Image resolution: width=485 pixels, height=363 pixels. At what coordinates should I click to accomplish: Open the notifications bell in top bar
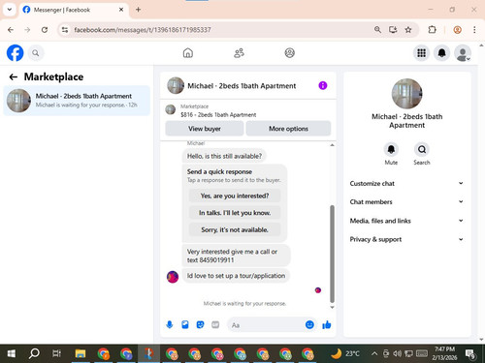(x=441, y=53)
